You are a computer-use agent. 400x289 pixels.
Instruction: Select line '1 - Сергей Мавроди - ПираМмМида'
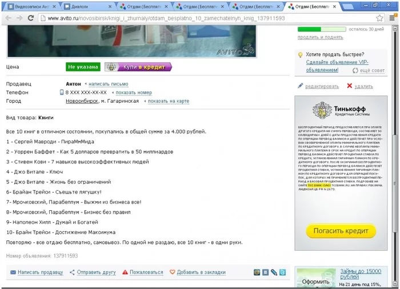pos(50,142)
